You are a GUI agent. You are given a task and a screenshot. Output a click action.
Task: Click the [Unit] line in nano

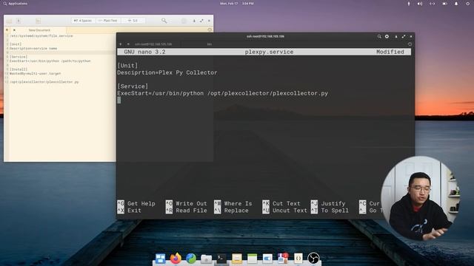coord(127,66)
